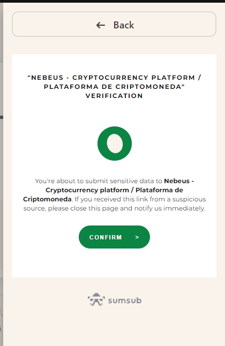Click the bold 'Criptomoneda' word in the paragraph

[x=47, y=199]
